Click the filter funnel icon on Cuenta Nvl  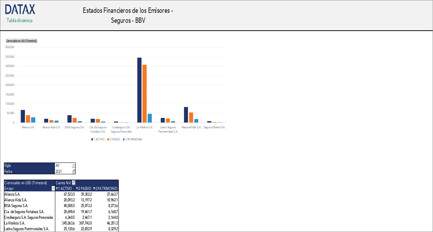(x=74, y=182)
